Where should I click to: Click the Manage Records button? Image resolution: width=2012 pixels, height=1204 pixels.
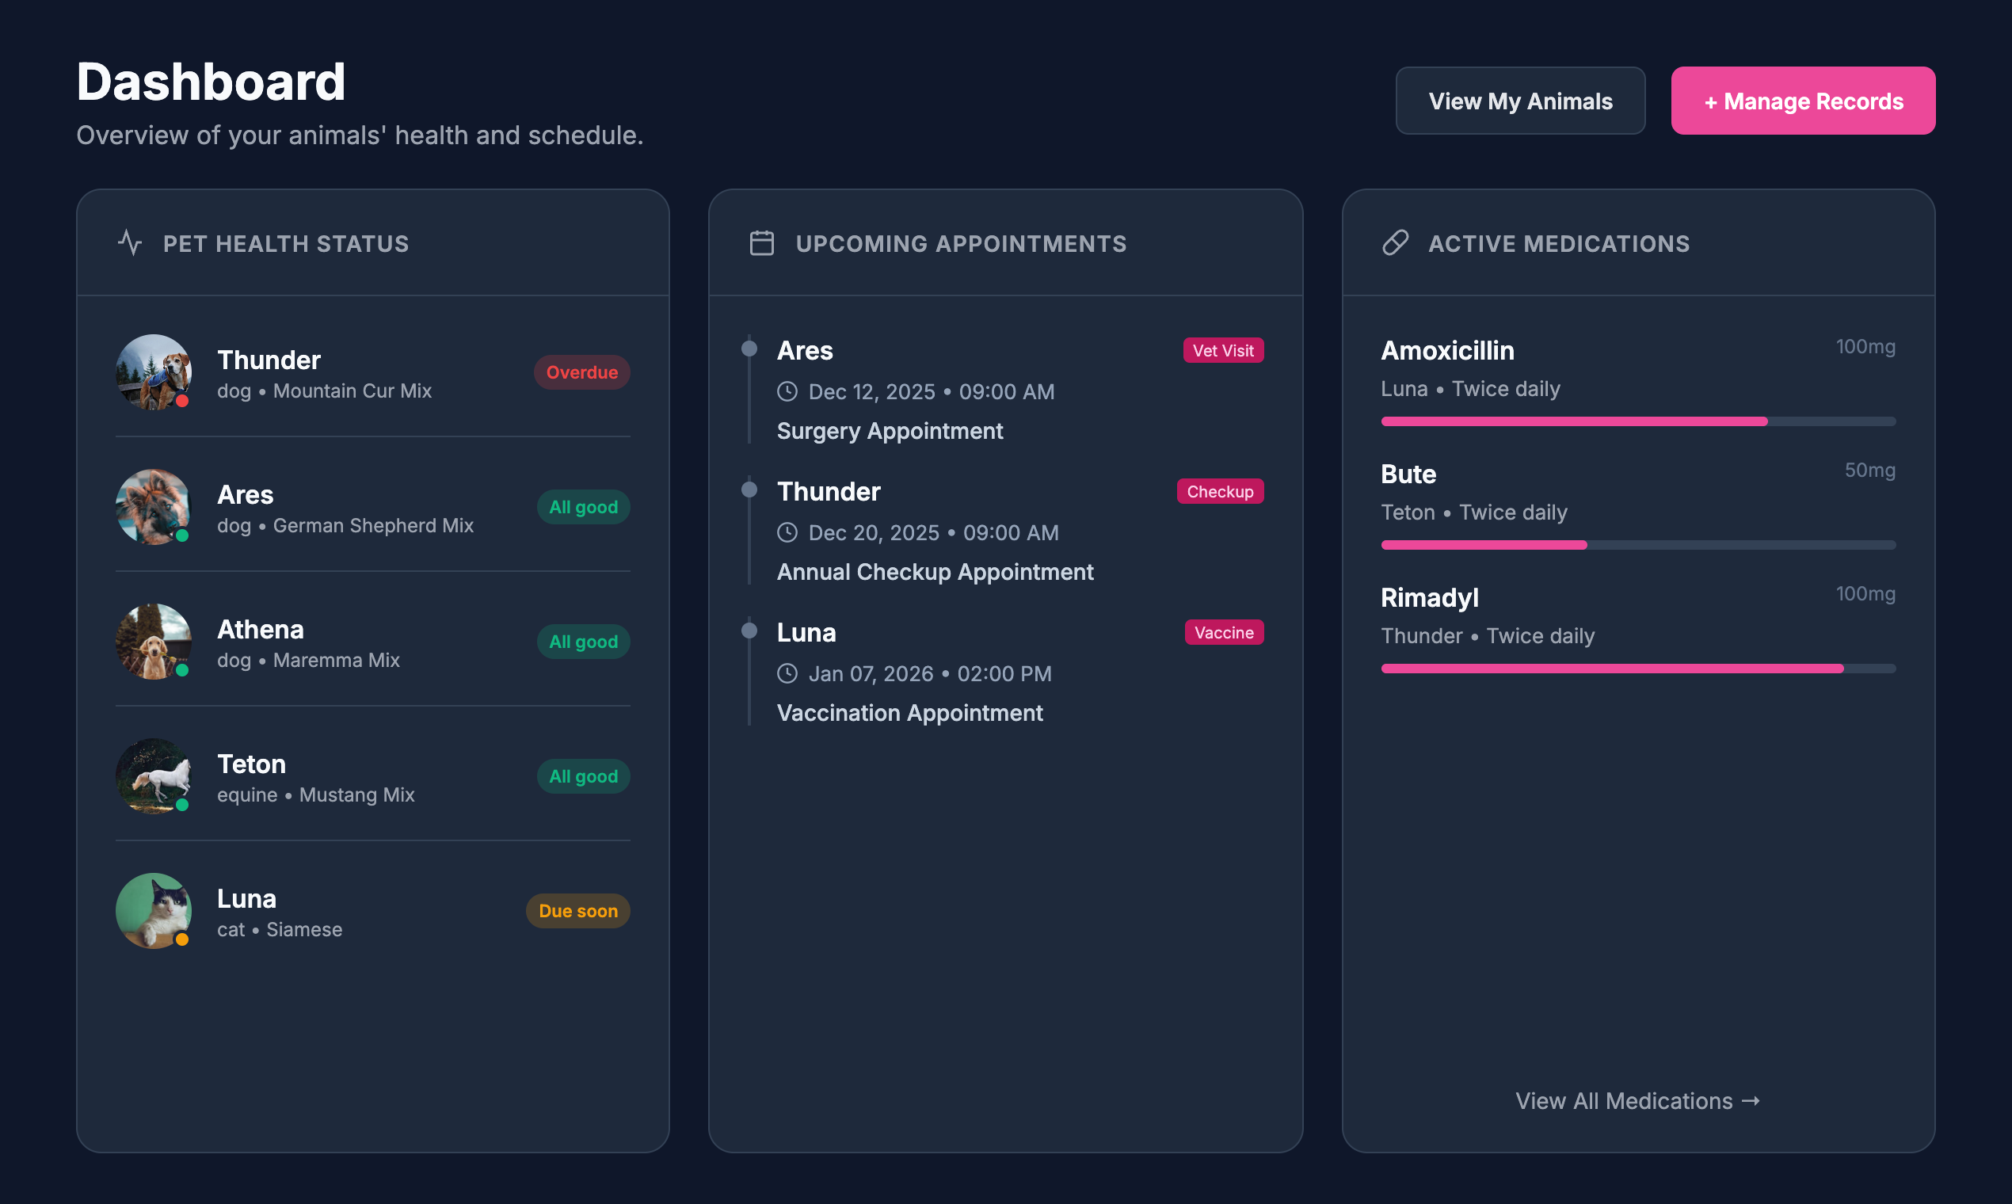pos(1802,101)
